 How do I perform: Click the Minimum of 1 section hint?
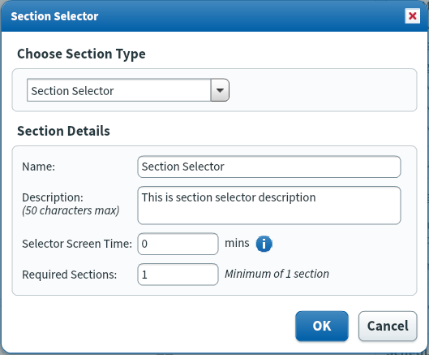pyautogui.click(x=277, y=274)
